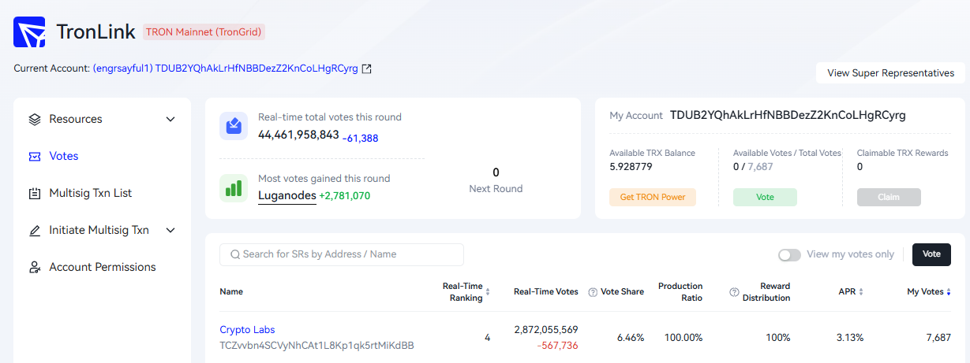This screenshot has height=363, width=970.
Task: Click the Next Round counter
Action: (496, 180)
